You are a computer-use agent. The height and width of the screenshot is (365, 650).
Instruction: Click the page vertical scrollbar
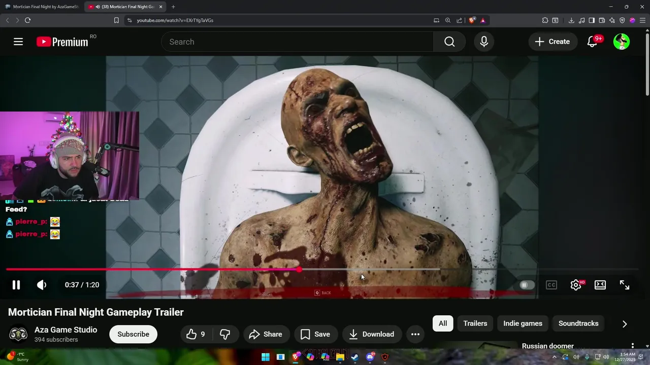(647, 63)
